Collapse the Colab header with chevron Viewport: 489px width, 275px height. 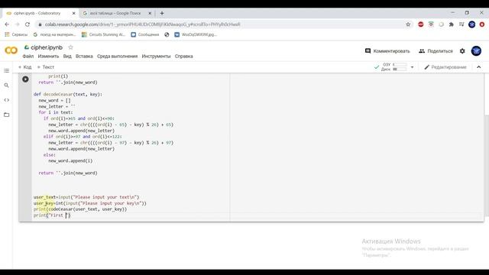(x=479, y=67)
